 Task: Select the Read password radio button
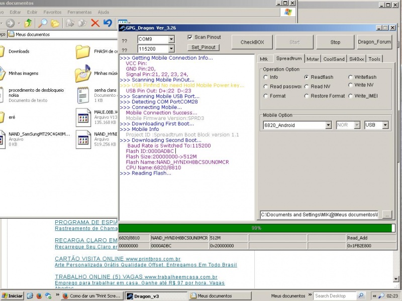[266, 86]
